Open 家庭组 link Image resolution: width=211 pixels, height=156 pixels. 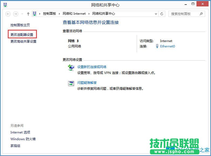pos(15,146)
